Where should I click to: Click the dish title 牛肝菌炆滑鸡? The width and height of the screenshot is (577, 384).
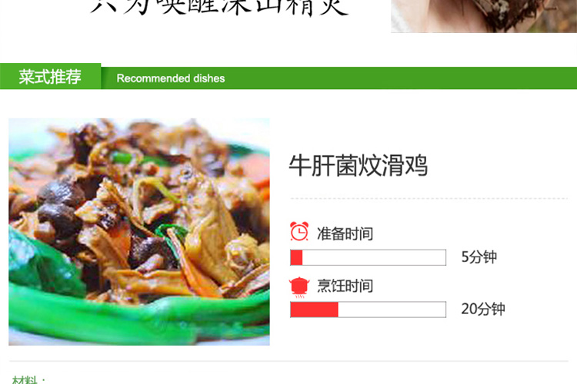pos(358,165)
